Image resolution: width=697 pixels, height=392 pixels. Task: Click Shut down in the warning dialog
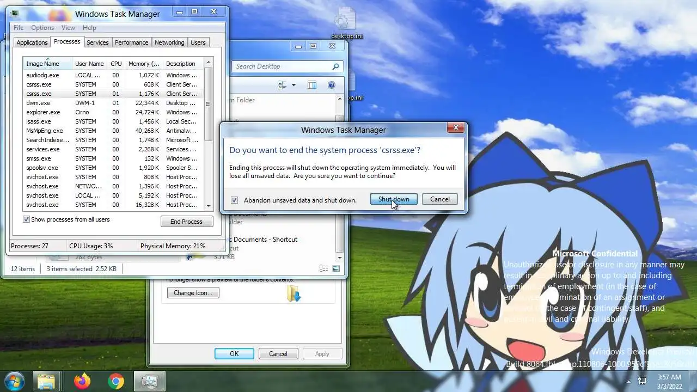click(x=394, y=199)
